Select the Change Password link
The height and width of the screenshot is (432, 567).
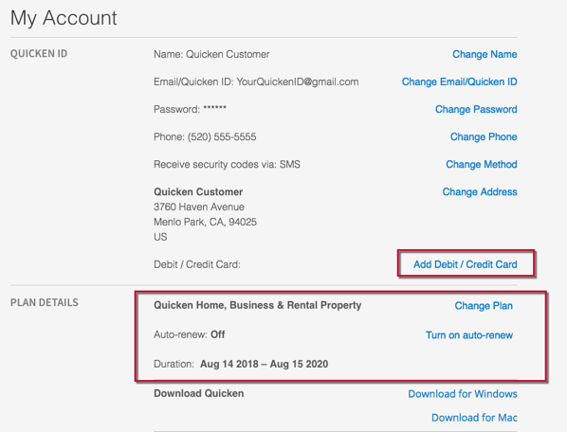click(x=476, y=109)
